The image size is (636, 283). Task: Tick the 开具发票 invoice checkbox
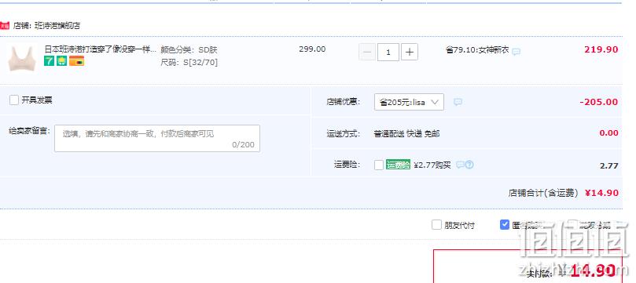point(14,100)
